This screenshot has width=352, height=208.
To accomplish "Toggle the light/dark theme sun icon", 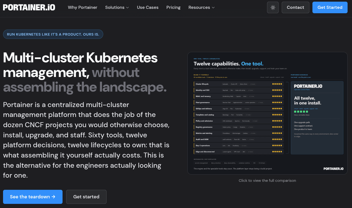I will pyautogui.click(x=273, y=7).
